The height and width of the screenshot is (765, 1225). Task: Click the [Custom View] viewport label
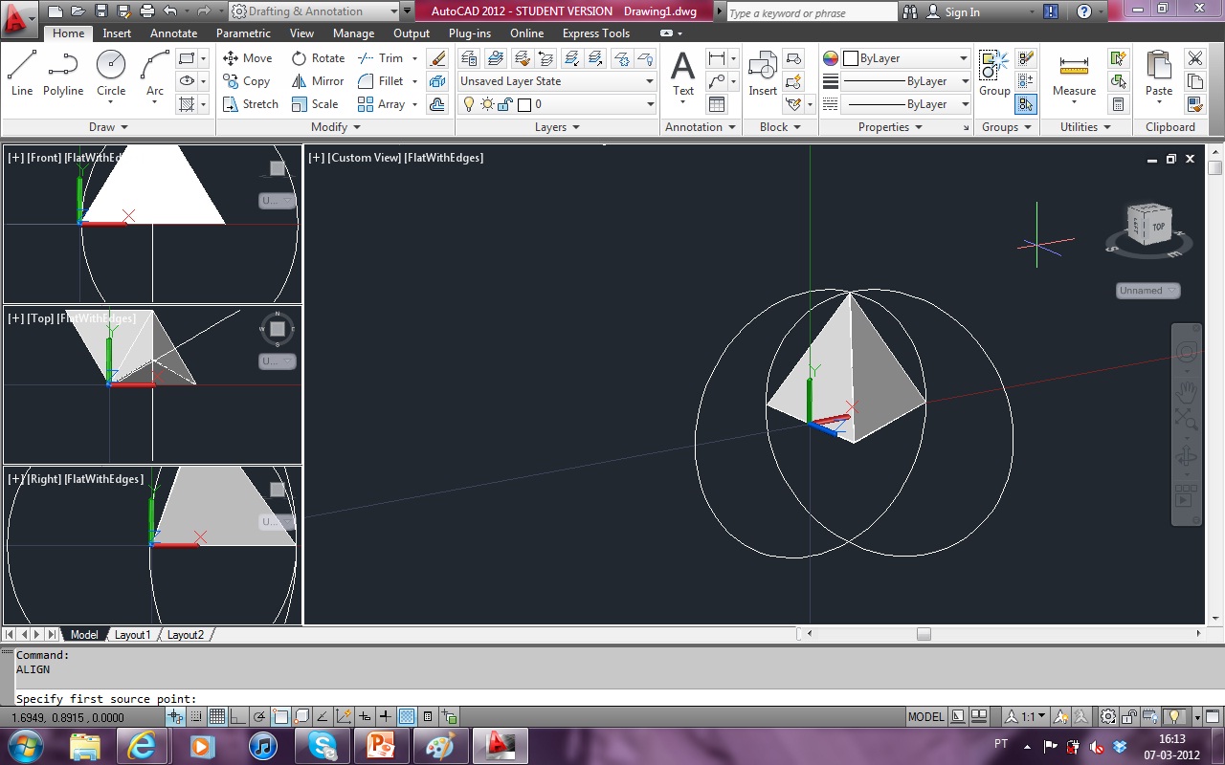click(365, 158)
